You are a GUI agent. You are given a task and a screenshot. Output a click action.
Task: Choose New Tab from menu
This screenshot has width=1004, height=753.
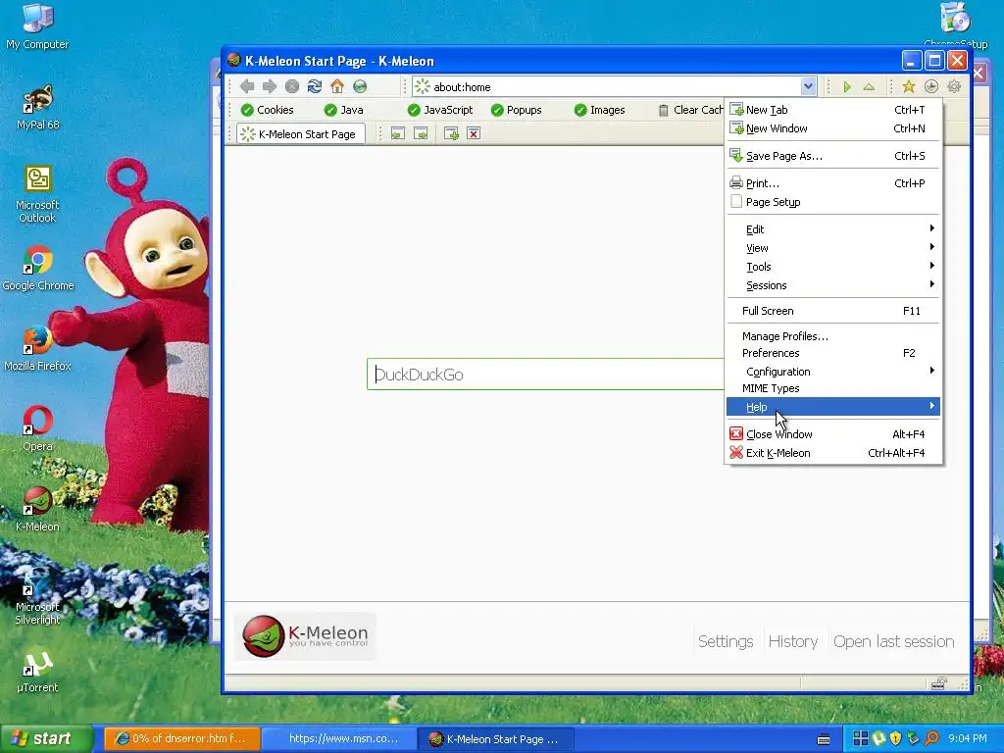(x=833, y=110)
